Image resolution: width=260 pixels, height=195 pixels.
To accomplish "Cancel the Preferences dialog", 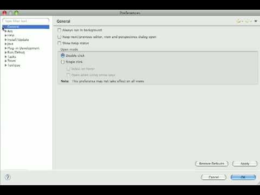I will 213,177.
